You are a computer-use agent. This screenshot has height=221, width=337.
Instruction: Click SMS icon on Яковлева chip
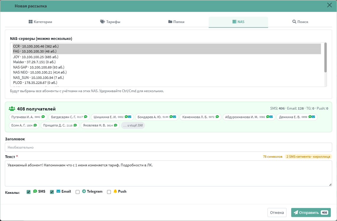tap(116, 125)
